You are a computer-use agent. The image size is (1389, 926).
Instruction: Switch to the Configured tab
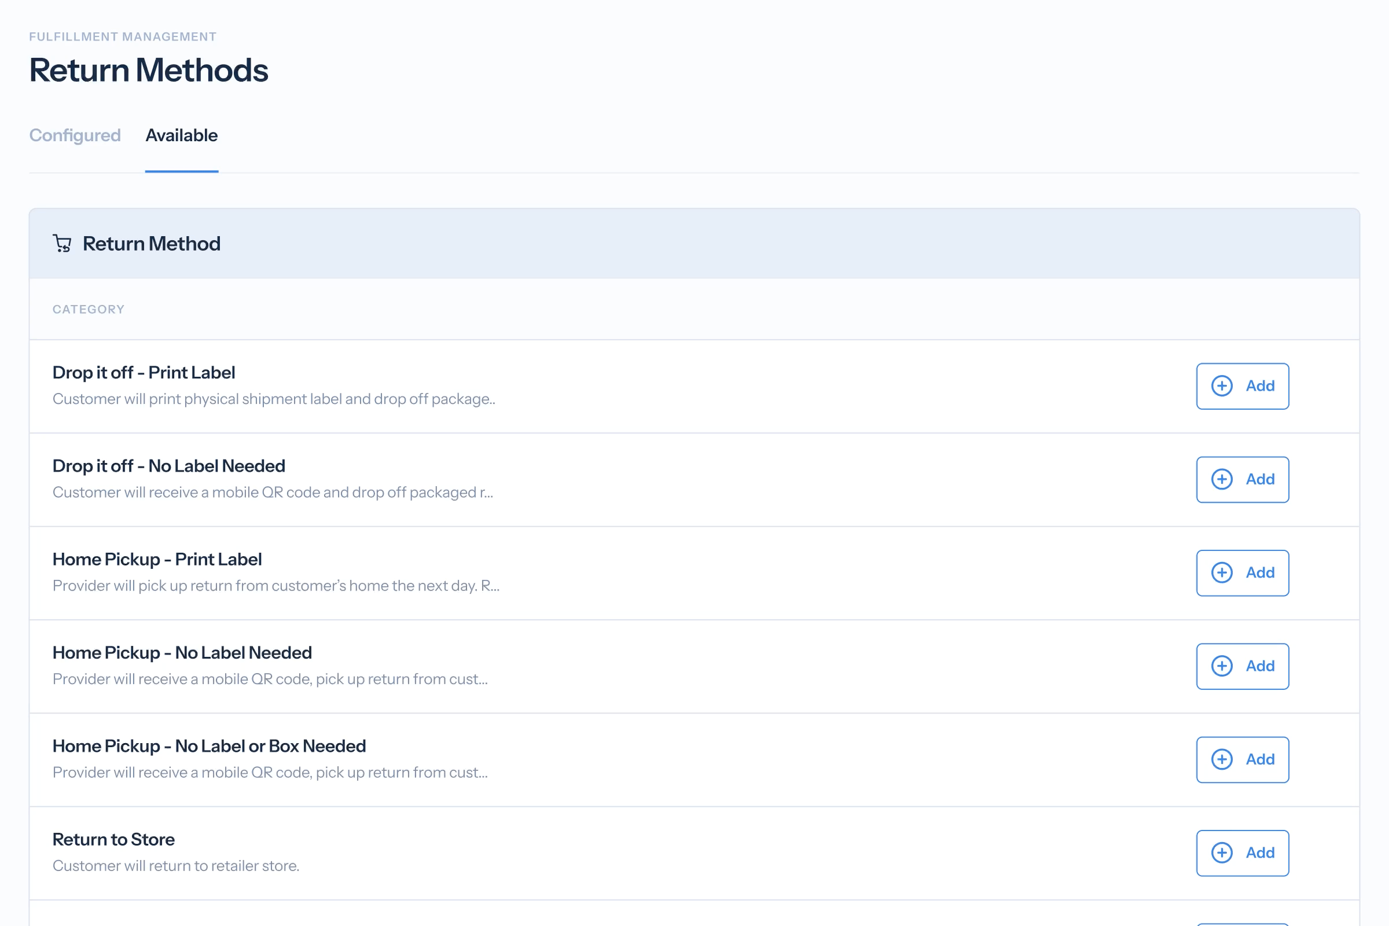click(x=75, y=135)
